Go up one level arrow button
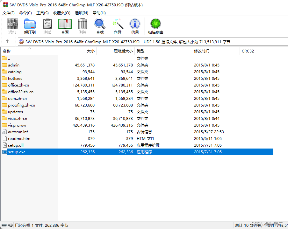Image resolution: width=288 pixels, height=229 pixels. tap(7, 41)
